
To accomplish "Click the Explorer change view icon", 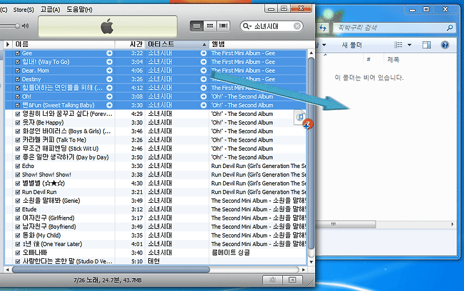I will tap(398, 45).
